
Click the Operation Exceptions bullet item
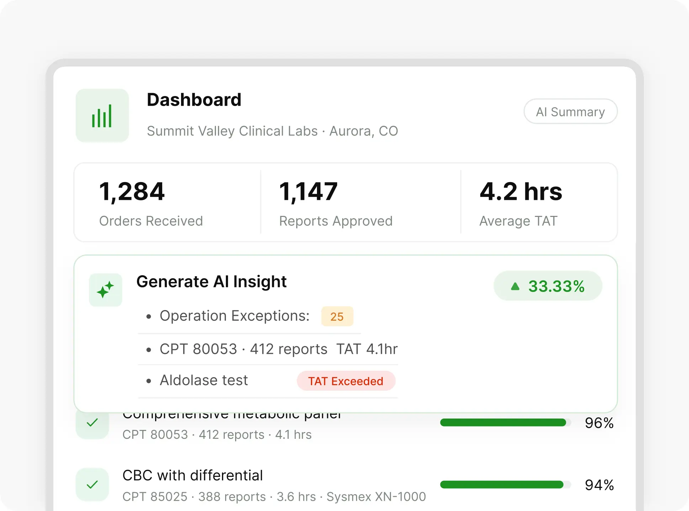249,316
